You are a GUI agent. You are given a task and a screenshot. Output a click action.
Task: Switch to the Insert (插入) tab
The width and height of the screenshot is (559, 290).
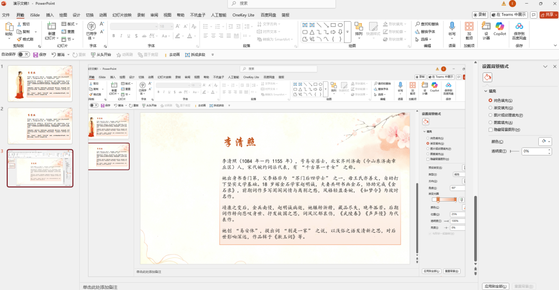pyautogui.click(x=50, y=15)
